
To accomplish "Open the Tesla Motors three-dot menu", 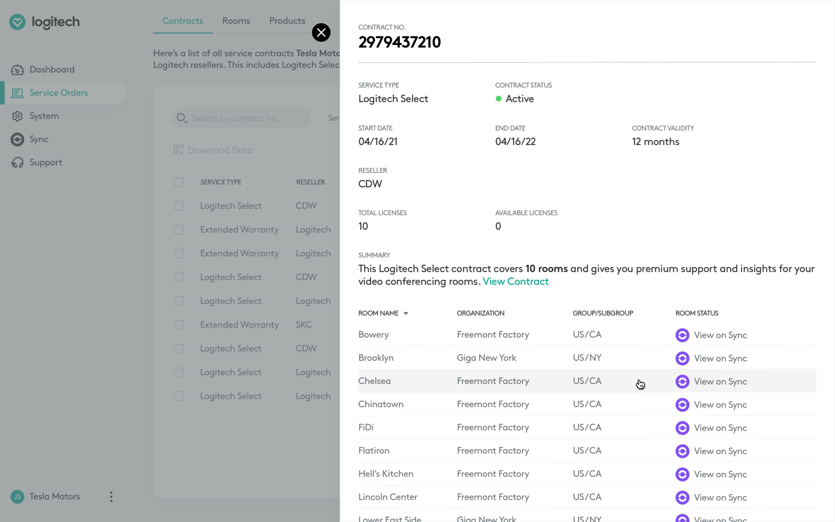I will (111, 497).
